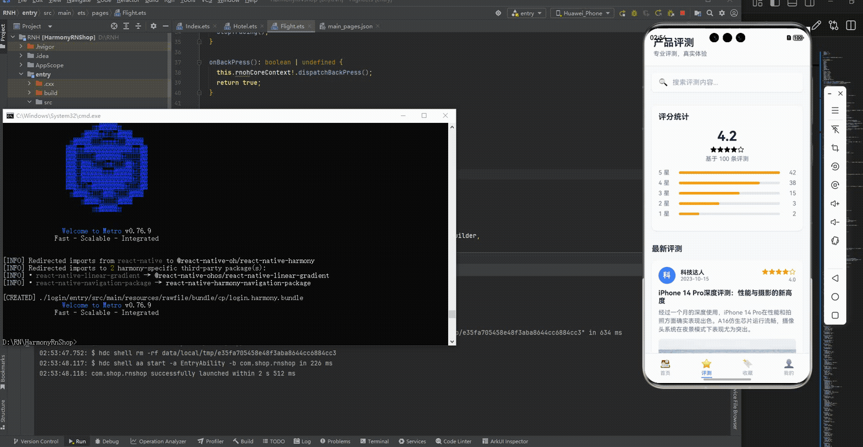The width and height of the screenshot is (863, 447).
Task: Click the Debug bug icon in IDE toolbar
Action: pyautogui.click(x=635, y=13)
